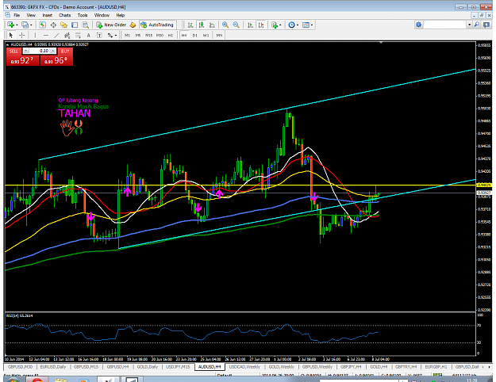The image size is (496, 382).
Task: Open the community chat icon
Action: pos(486,25)
